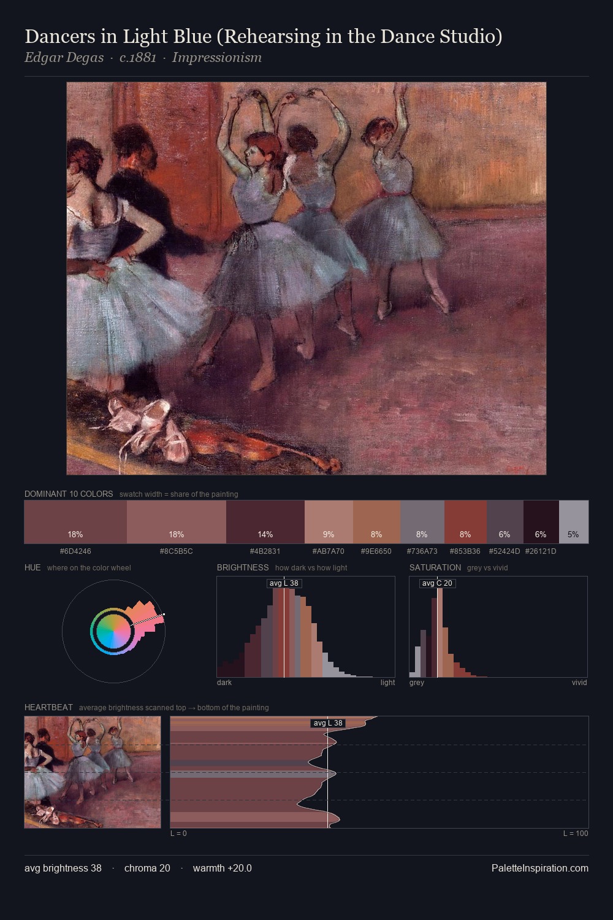Click the 'avg C 20' marker in saturation chart
This screenshot has height=920, width=613.
pos(437,583)
